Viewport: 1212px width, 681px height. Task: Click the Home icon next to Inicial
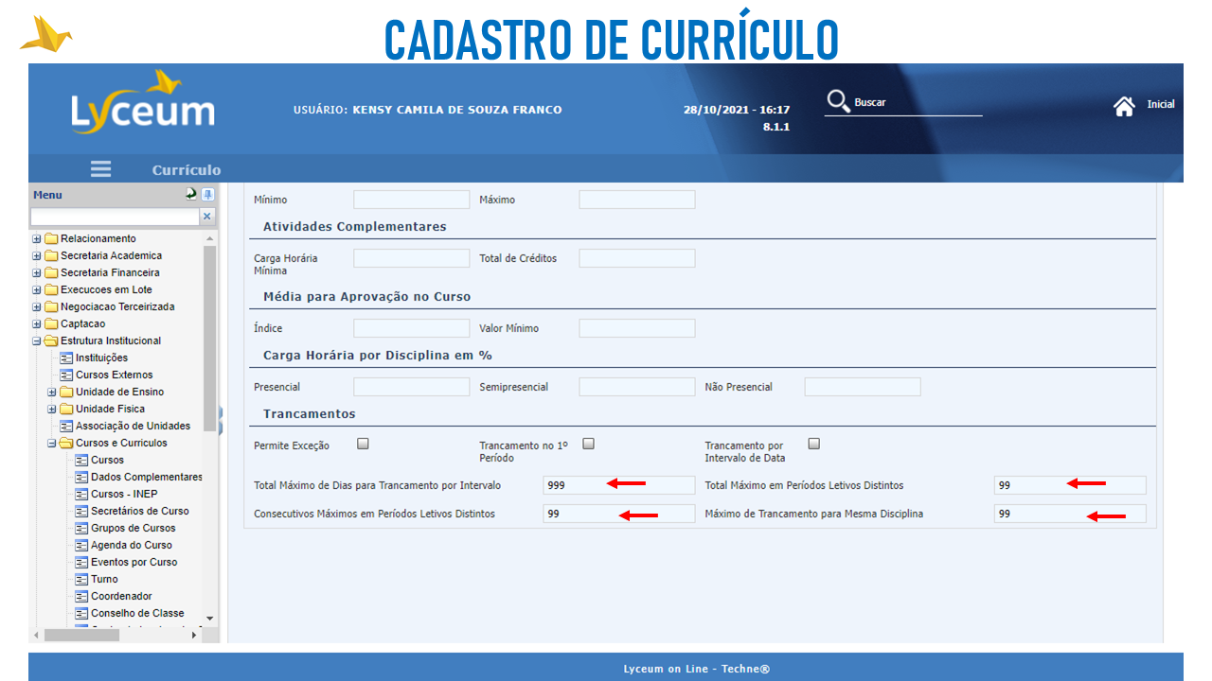click(1124, 106)
